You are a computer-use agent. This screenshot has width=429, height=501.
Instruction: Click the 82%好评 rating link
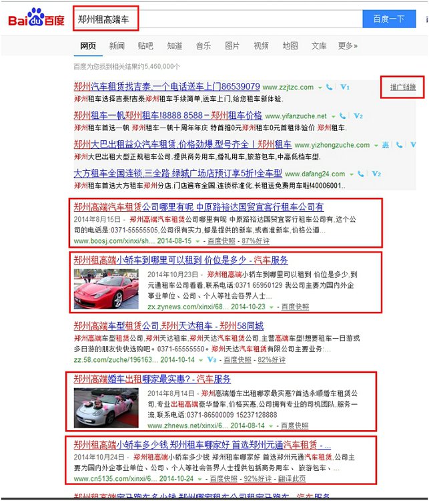click(272, 360)
